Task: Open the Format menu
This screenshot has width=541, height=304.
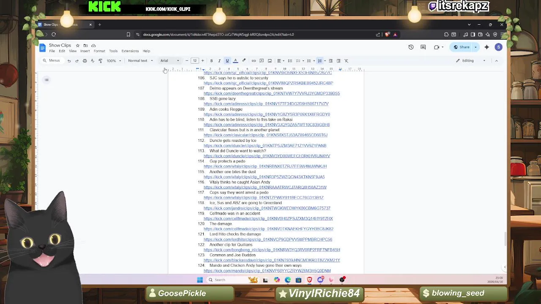Action: click(x=99, y=51)
